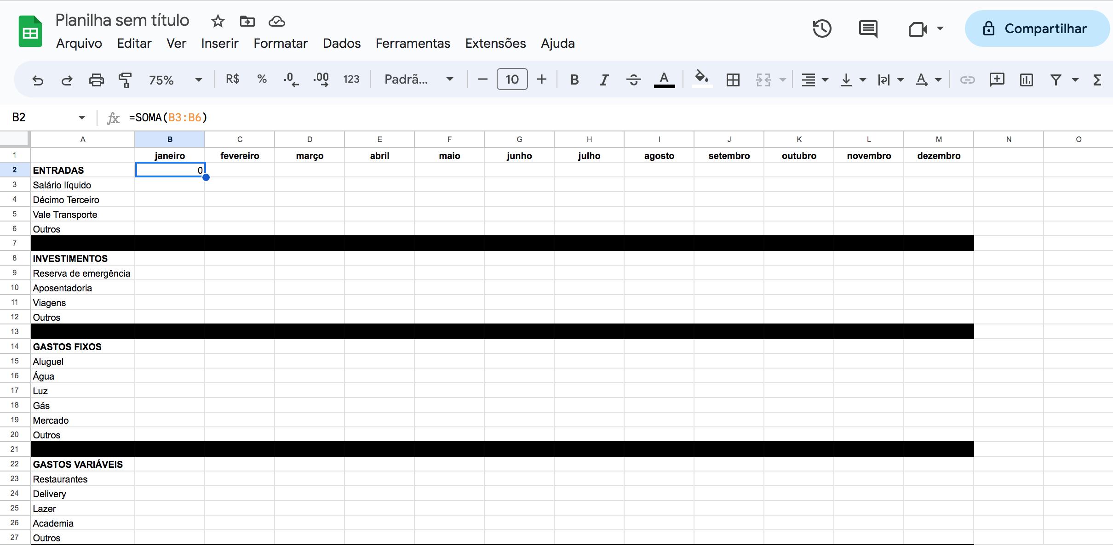Select the paint format roller icon
This screenshot has width=1113, height=545.
click(125, 80)
